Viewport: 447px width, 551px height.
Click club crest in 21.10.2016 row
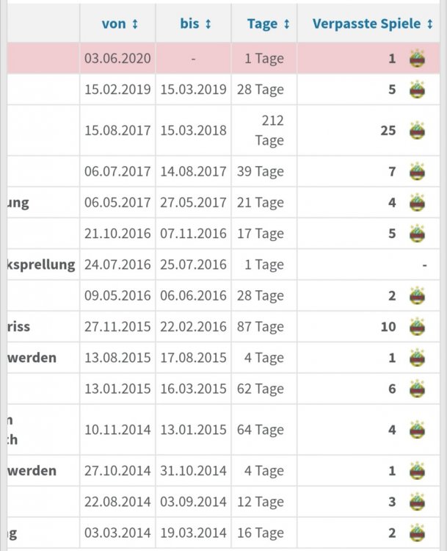coord(417,234)
